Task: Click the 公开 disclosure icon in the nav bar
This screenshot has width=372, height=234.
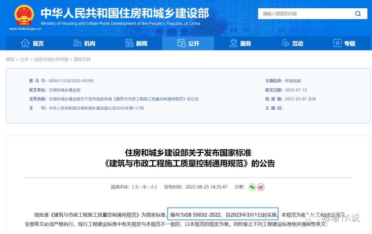Action: coord(182,43)
